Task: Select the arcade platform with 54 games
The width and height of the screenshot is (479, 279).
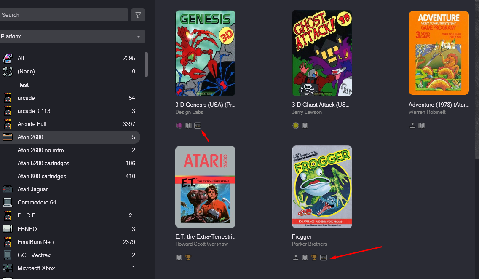Action: 70,98
